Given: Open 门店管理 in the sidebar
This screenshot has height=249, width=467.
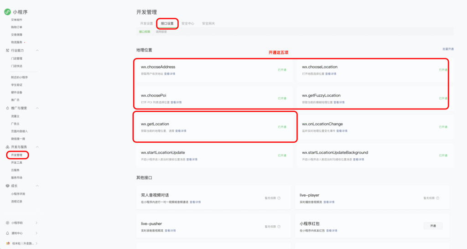Looking at the screenshot, I should point(17,59).
